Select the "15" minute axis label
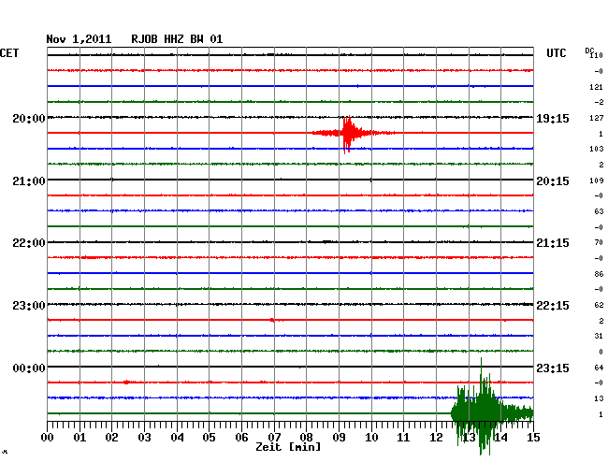608x462 pixels. [533, 437]
